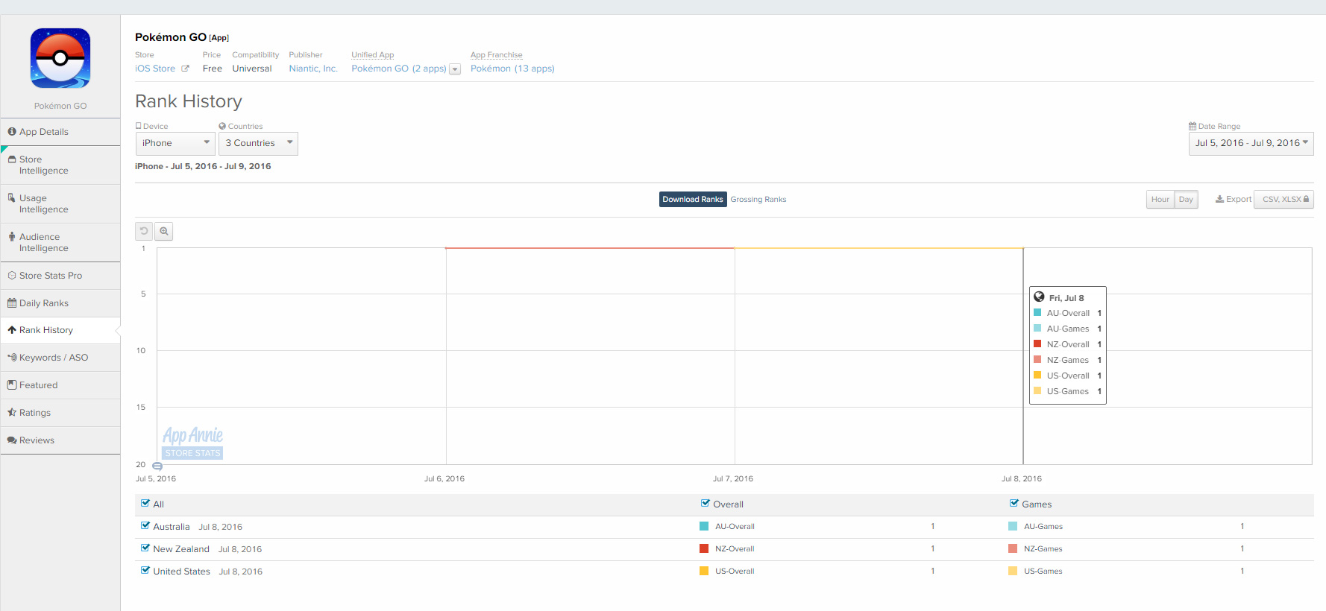Open Store Stats Pro in sidebar
This screenshot has height=611, width=1326.
[60, 276]
